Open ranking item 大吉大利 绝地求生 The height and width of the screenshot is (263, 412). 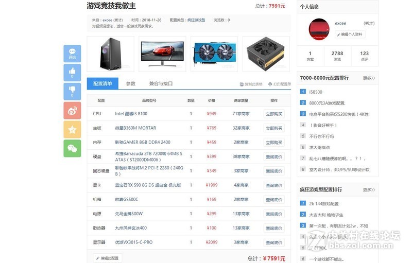[326, 215]
